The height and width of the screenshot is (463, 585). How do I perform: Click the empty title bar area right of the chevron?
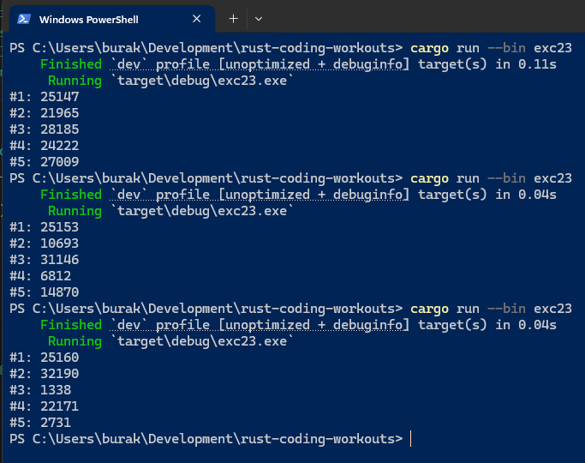[x=428, y=18]
